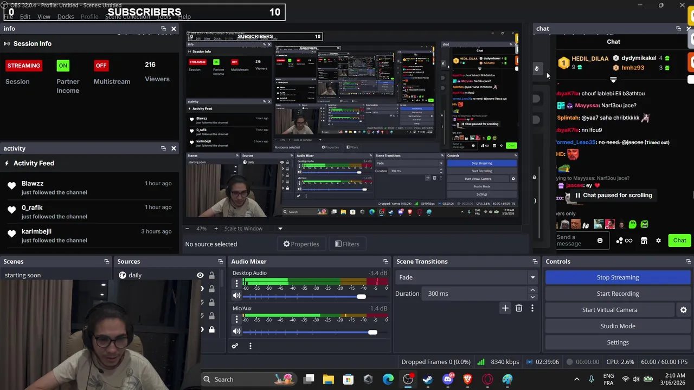This screenshot has width=694, height=390.
Task: Zoom out the preview with minus
Action: tap(188, 229)
